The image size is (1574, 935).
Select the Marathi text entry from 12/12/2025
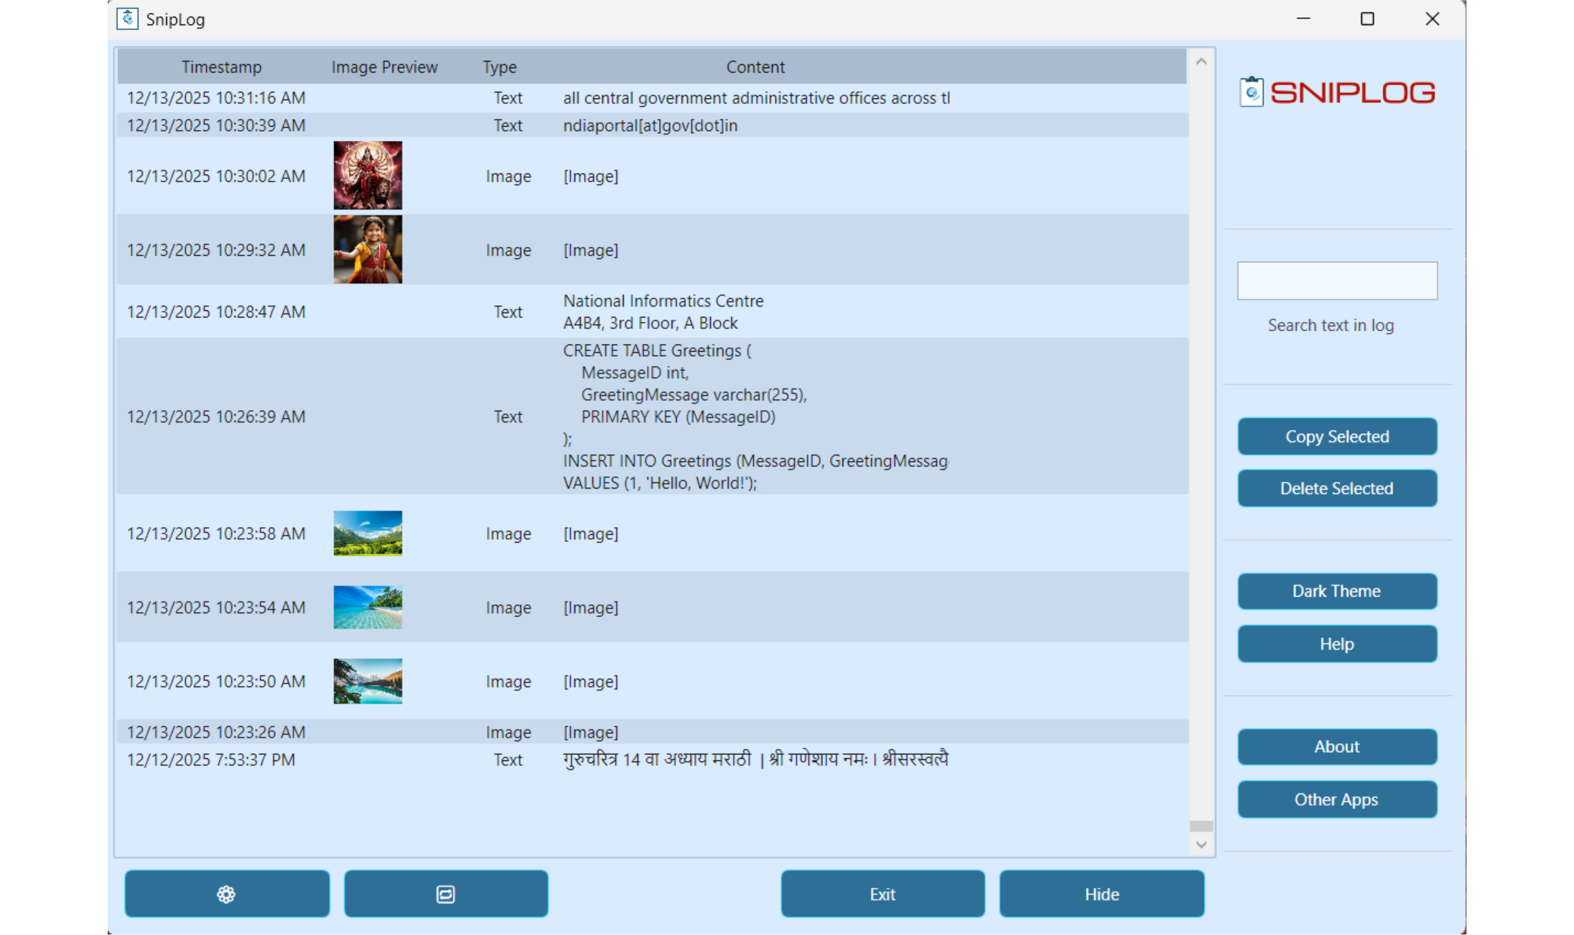652,759
